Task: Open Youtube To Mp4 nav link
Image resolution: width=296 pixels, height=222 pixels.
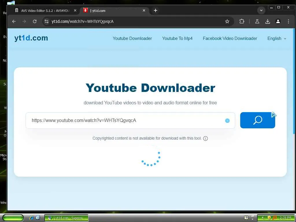Action: coord(177,38)
